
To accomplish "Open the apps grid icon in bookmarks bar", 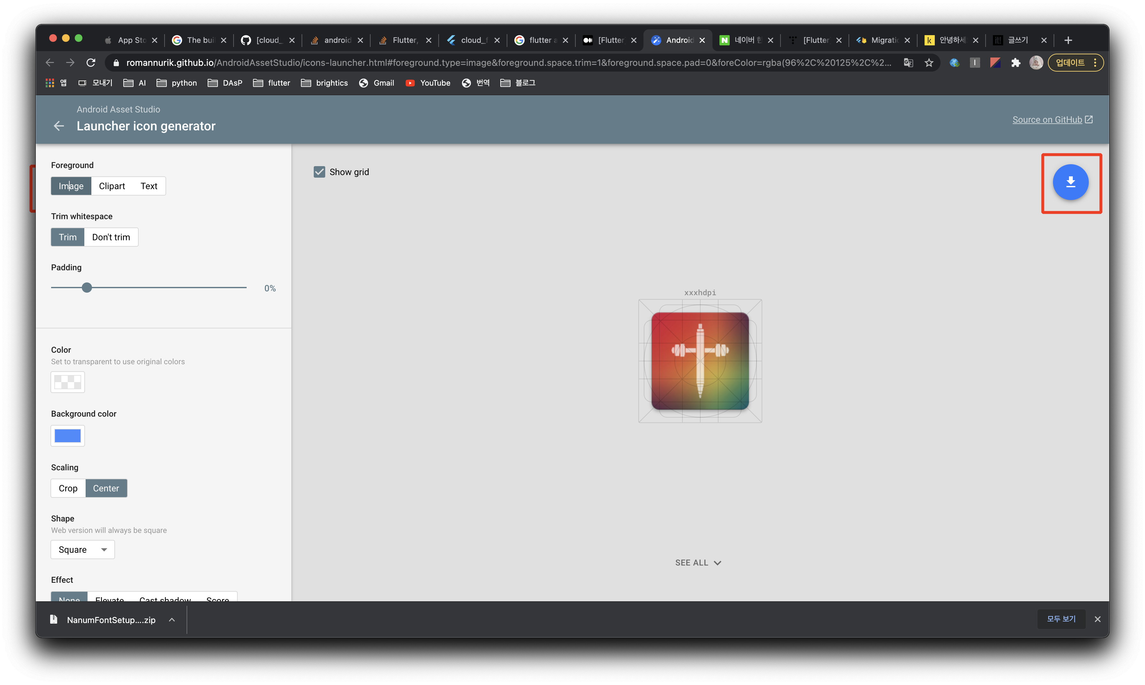I will (x=50, y=83).
